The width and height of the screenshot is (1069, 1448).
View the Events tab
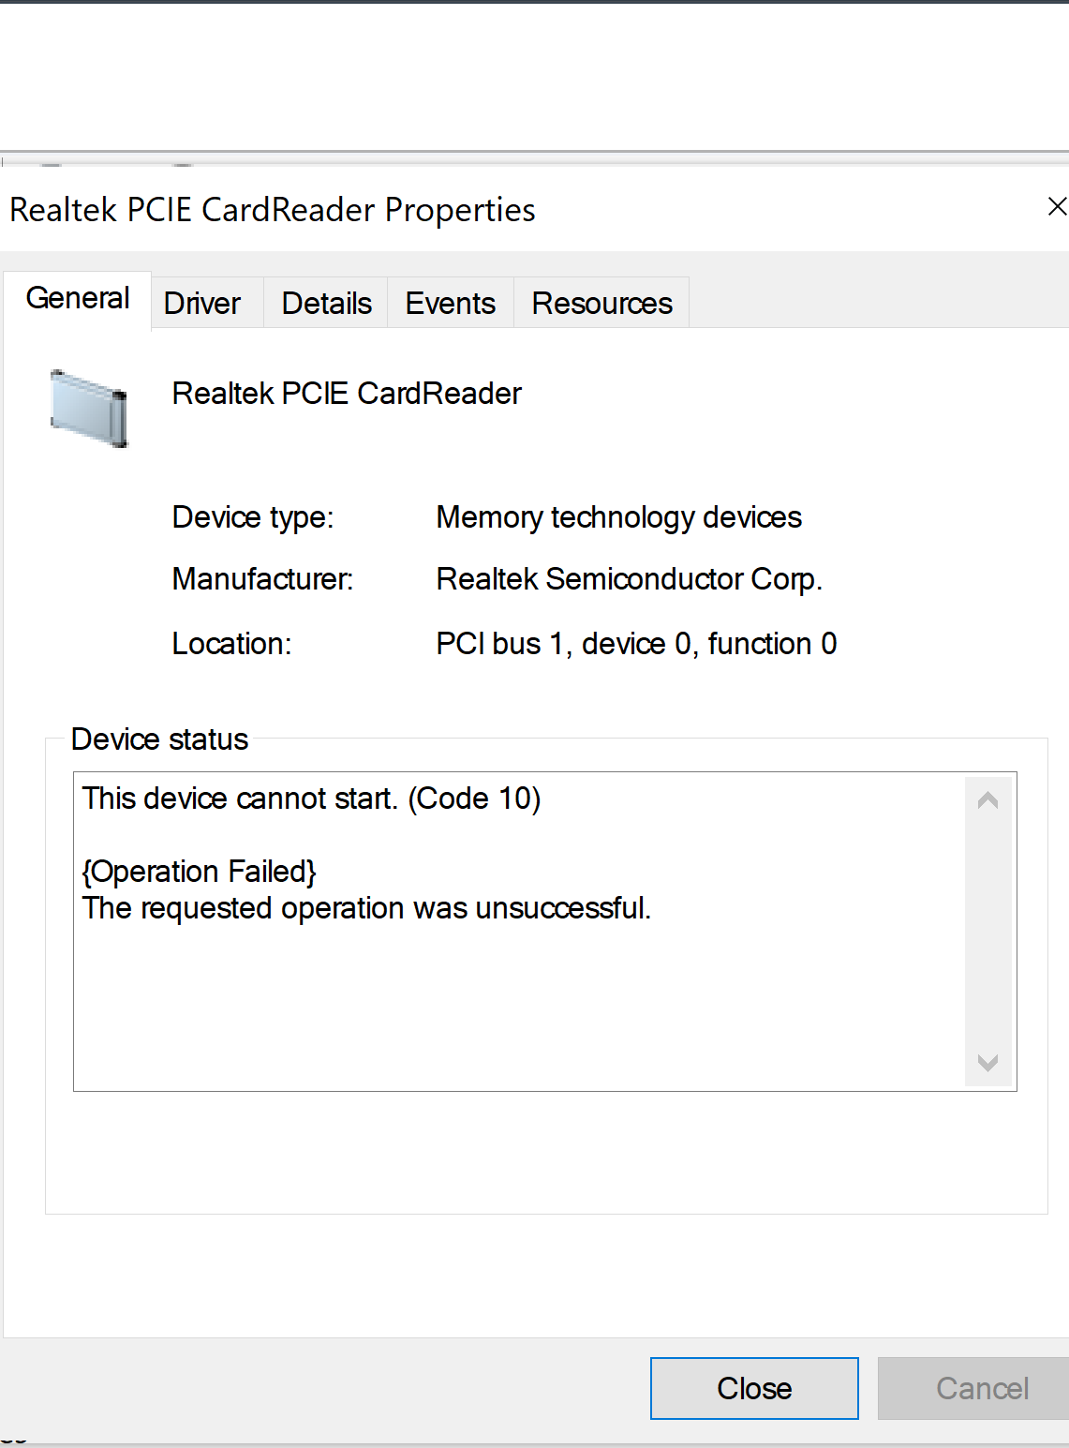coord(450,303)
